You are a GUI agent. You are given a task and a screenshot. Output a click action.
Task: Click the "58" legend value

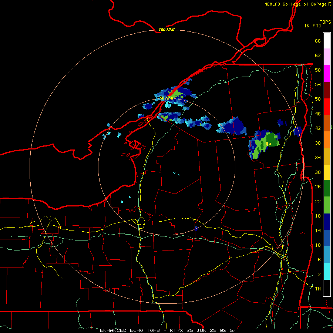[318, 70]
